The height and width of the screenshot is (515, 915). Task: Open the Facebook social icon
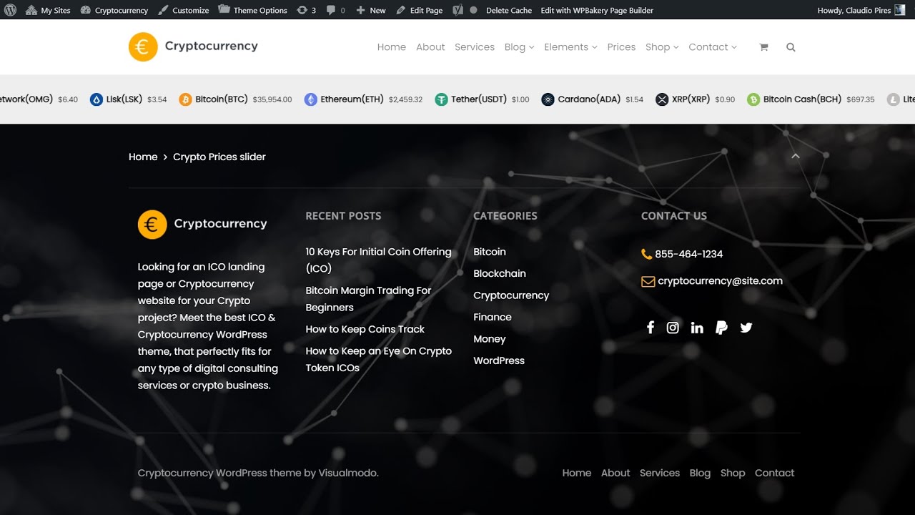(x=651, y=328)
